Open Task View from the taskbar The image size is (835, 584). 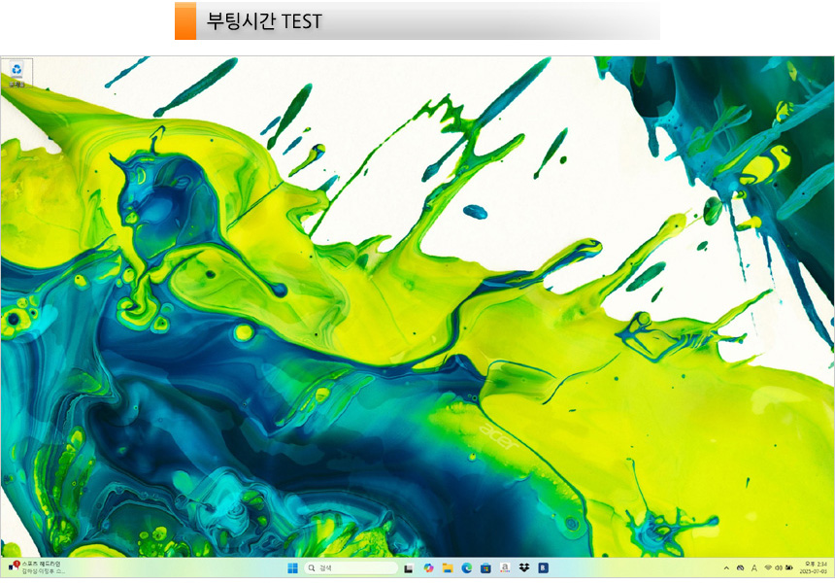(410, 567)
